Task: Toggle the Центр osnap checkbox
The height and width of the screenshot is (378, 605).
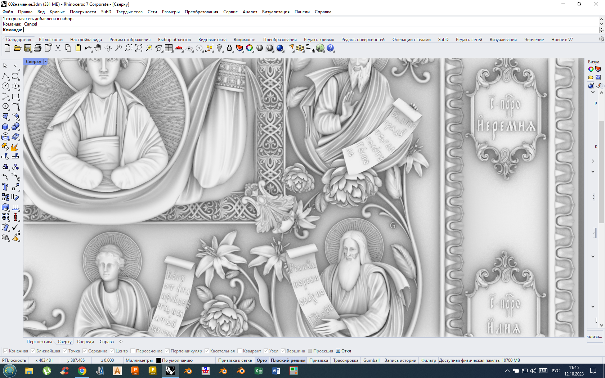Action: (x=112, y=351)
